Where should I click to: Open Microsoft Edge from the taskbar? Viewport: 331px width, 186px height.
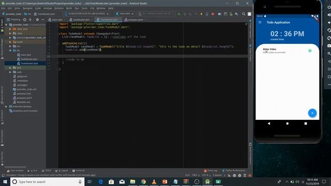pos(101,181)
